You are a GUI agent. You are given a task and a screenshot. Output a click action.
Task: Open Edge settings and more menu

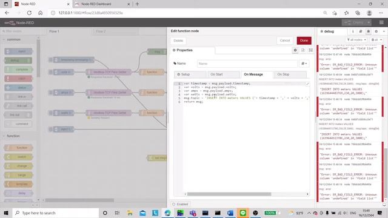click(381, 13)
